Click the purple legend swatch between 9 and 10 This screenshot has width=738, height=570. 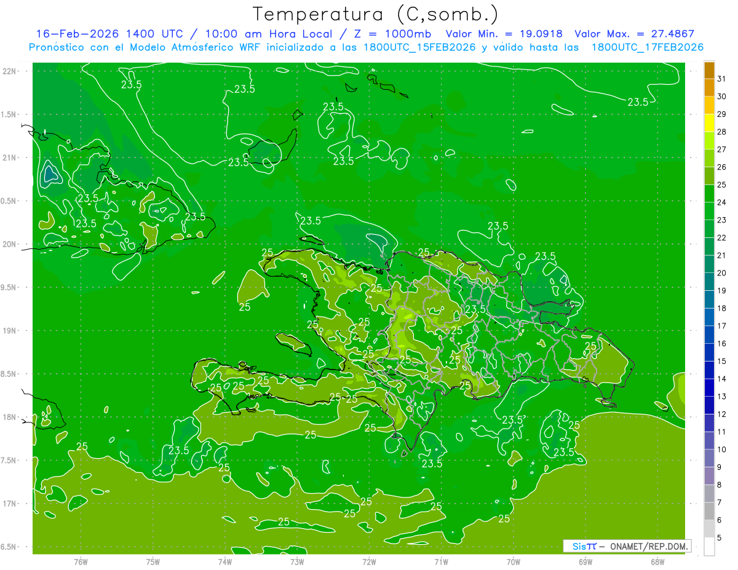pyautogui.click(x=709, y=458)
